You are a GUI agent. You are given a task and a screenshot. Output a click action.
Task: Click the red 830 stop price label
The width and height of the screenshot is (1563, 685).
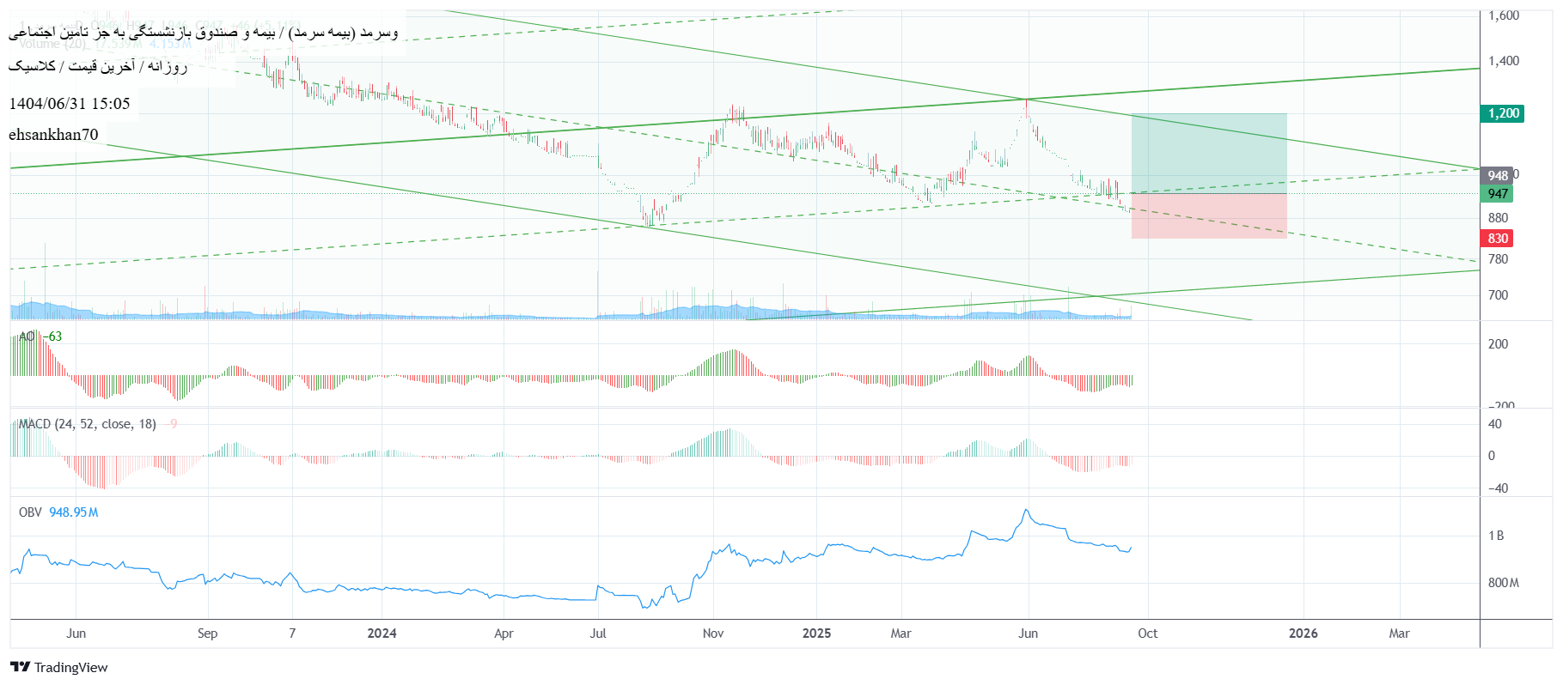pyautogui.click(x=1497, y=239)
